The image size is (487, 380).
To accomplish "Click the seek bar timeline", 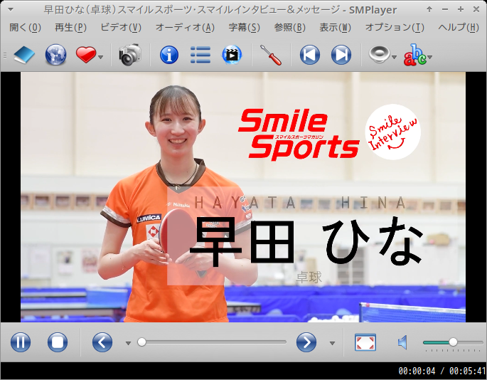I will (x=212, y=342).
